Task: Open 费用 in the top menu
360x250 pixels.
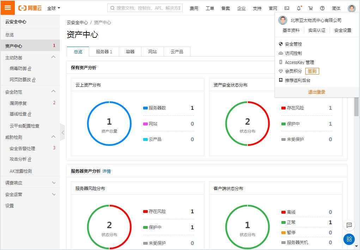Action: [194, 8]
